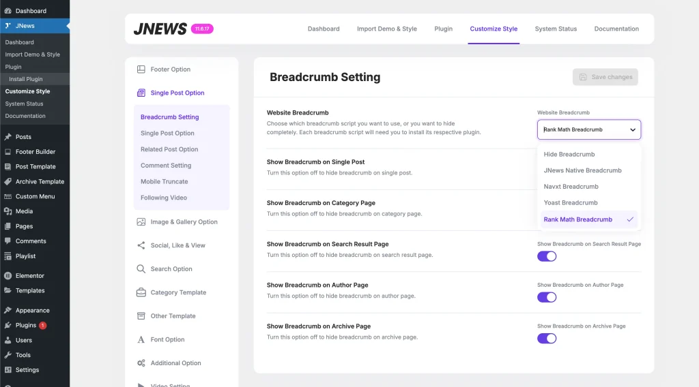This screenshot has height=387, width=699.
Task: Click the Category Template briefcase icon
Action: (x=141, y=292)
